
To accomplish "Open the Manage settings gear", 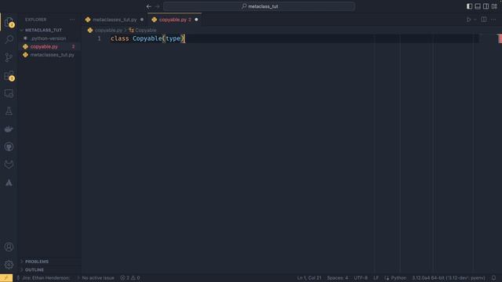I will pos(9,265).
